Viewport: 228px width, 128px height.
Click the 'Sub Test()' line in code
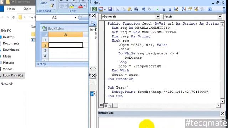coord(118,87)
